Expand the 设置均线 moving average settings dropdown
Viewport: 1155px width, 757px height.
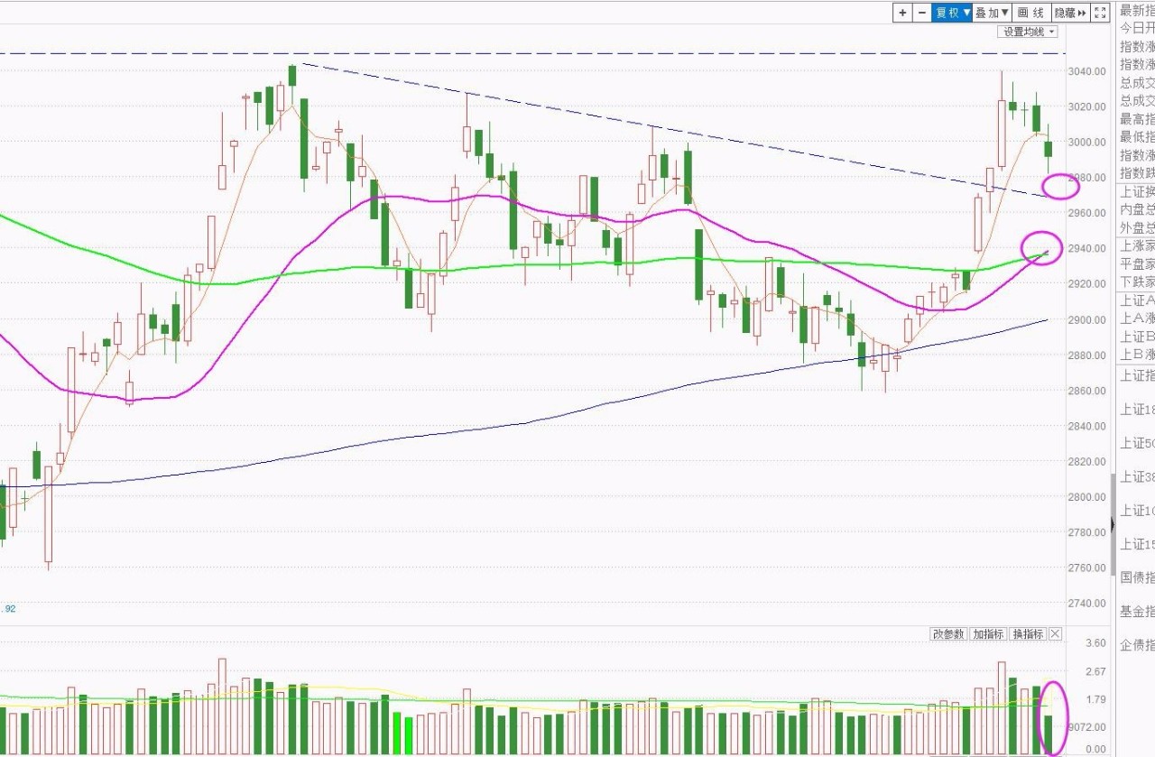(x=1028, y=32)
